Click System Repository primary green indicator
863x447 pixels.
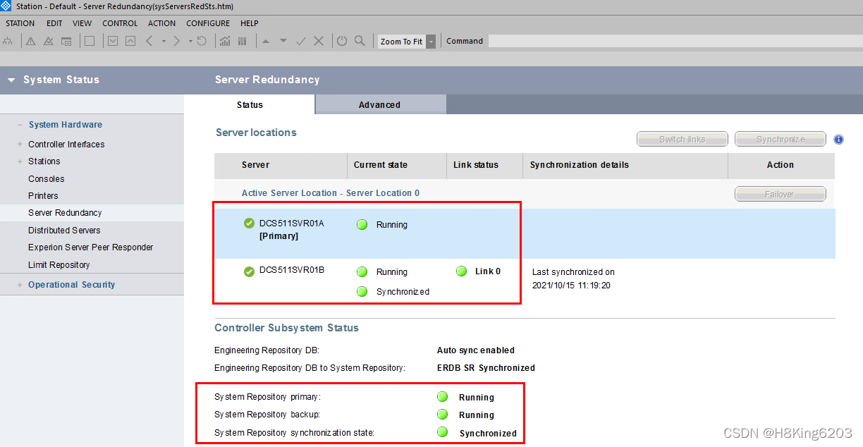[x=443, y=397]
